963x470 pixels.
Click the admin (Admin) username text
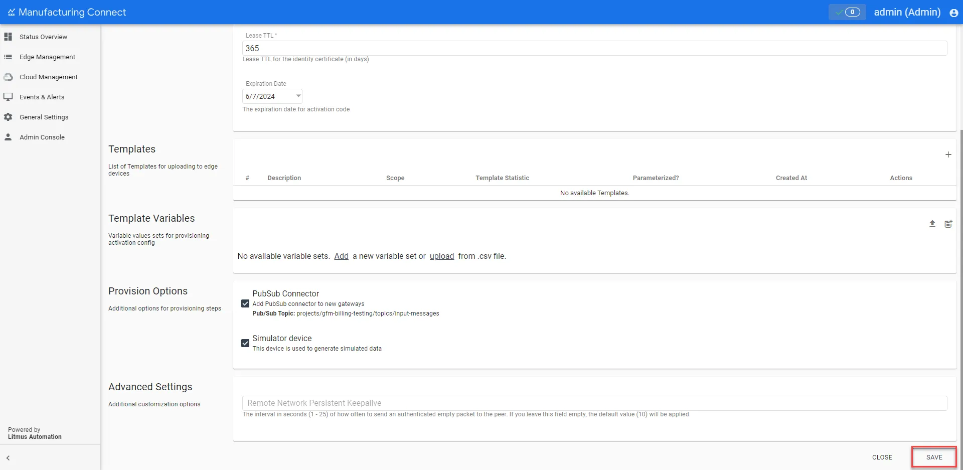907,12
